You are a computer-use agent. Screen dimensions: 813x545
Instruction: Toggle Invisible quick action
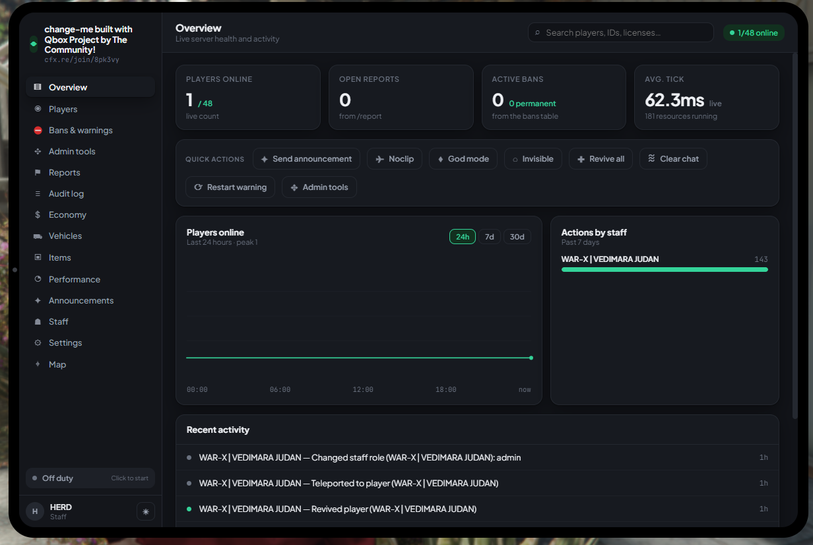click(x=533, y=159)
